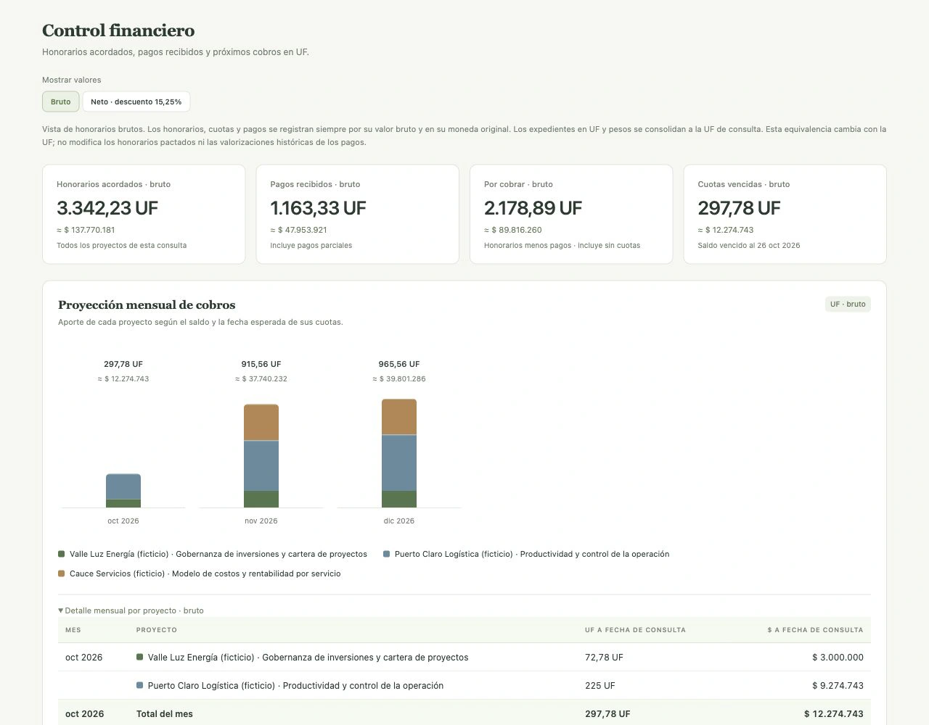Select the blue segment of the oct 2026 bar
Image resolution: width=929 pixels, height=725 pixels.
(x=123, y=486)
